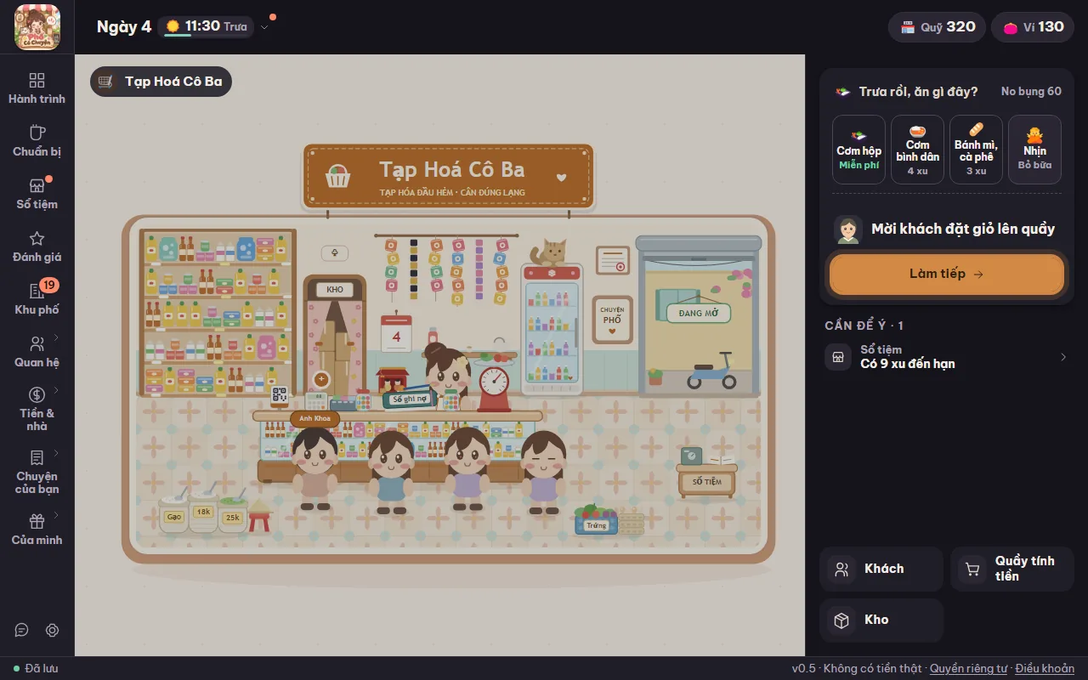Choose the free Cơm hộp lunch
Viewport: 1088px width, 680px height.
click(x=859, y=150)
